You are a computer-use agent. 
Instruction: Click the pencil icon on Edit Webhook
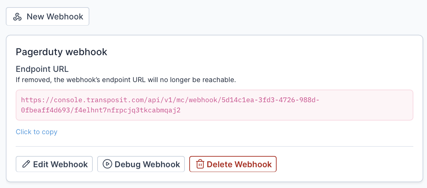point(26,164)
